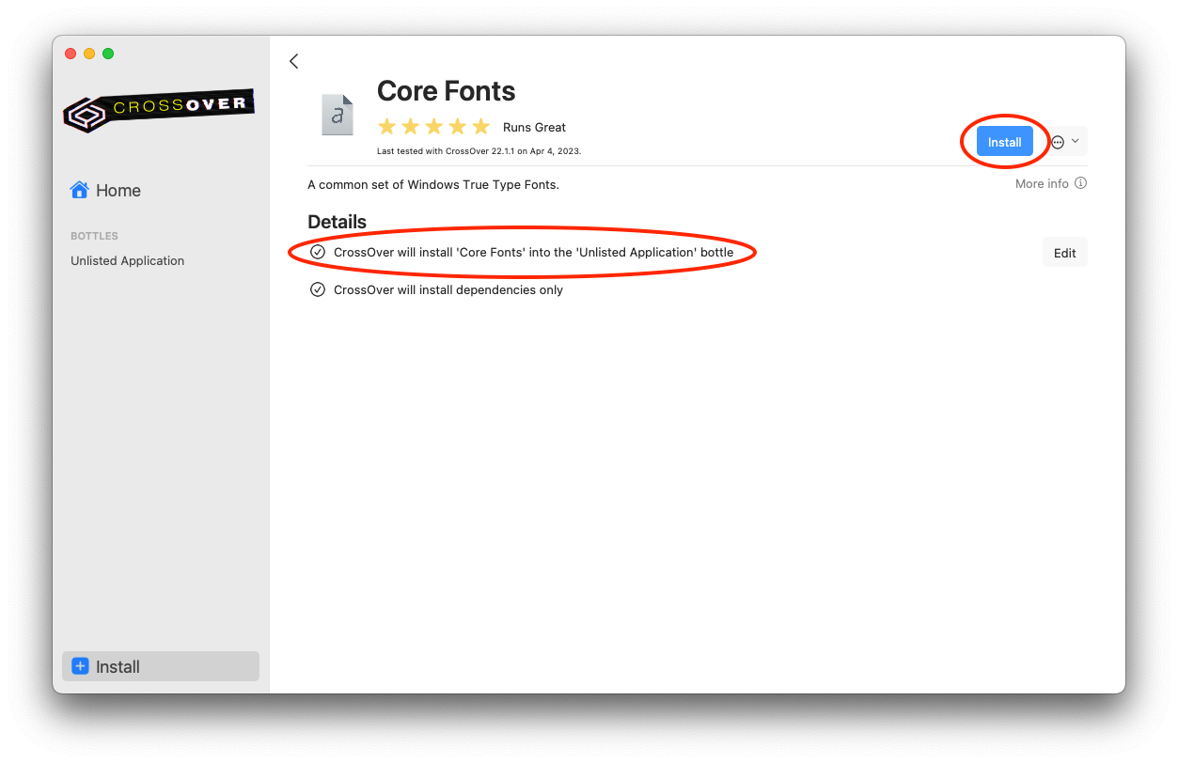Click the 'install dependencies only' details text

coord(448,290)
